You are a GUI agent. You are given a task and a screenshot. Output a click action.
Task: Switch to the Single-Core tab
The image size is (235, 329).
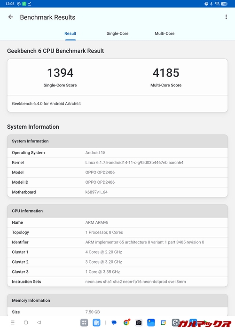point(117,33)
